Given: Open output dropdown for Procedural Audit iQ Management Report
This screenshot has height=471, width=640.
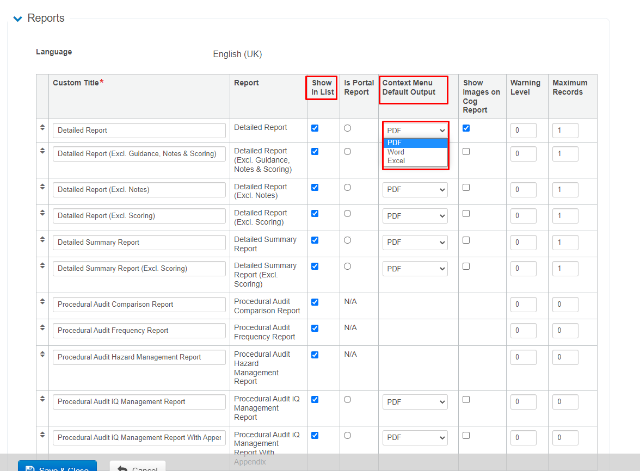Looking at the screenshot, I should click(415, 402).
